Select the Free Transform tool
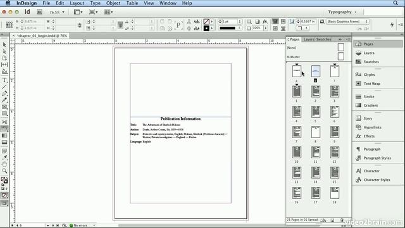This screenshot has height=228, width=405. point(4,129)
